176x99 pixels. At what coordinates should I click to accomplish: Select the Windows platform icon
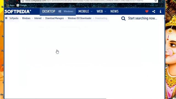(x=60, y=11)
